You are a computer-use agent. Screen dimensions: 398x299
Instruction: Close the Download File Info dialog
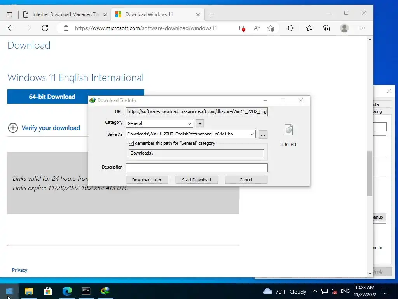(301, 100)
